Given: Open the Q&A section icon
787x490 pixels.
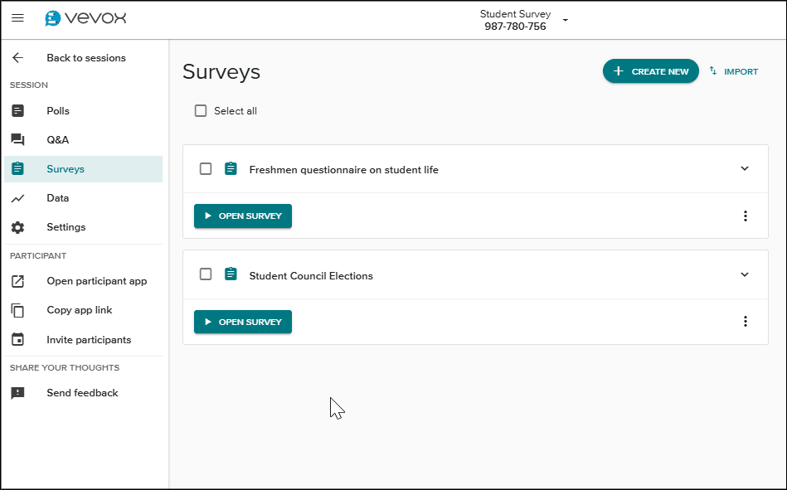Looking at the screenshot, I should coord(17,139).
